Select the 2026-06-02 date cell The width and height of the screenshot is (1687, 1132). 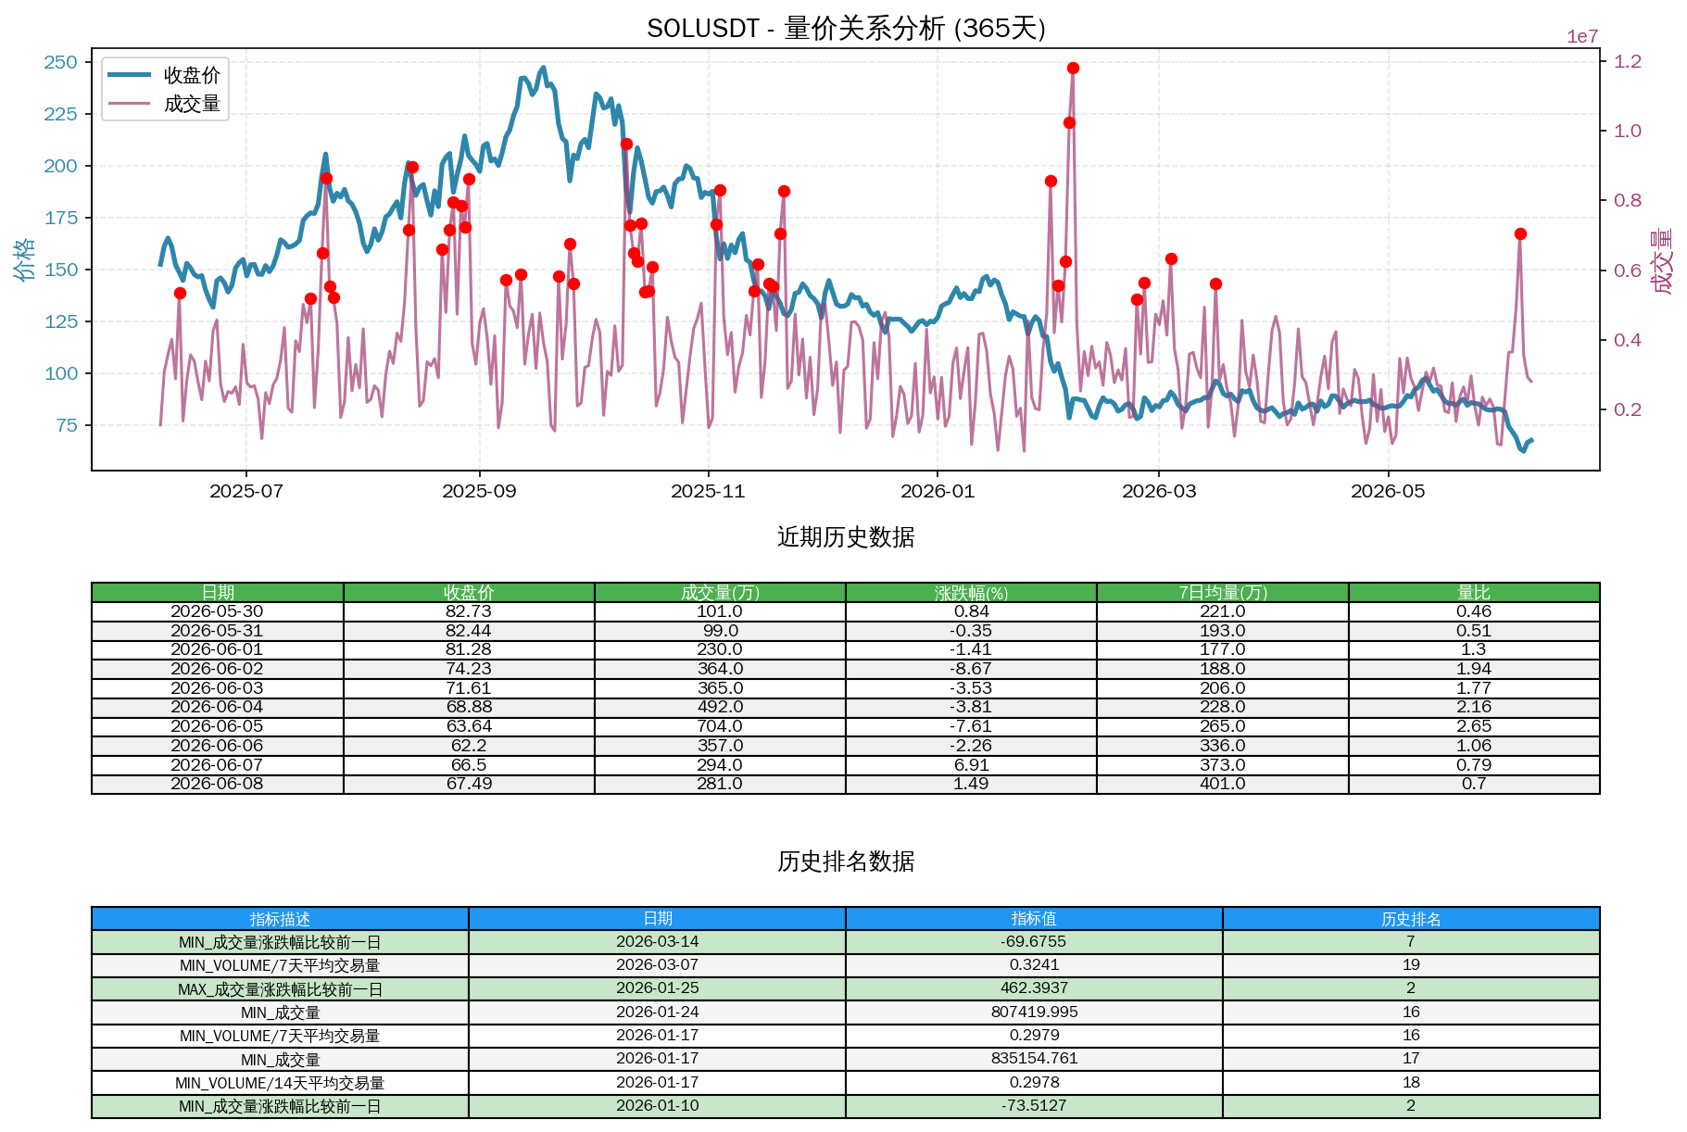click(218, 669)
